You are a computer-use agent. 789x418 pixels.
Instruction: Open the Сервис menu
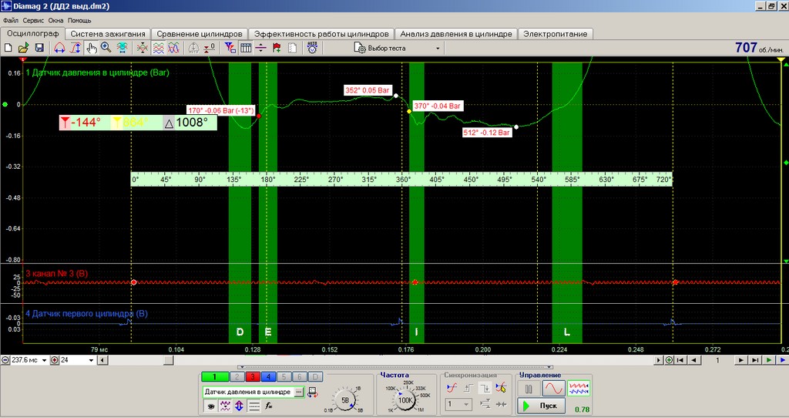[x=33, y=21]
